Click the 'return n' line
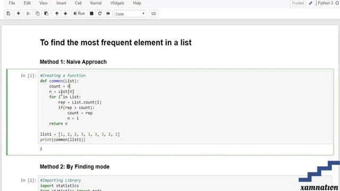This screenshot has height=191, width=340. coord(58,124)
